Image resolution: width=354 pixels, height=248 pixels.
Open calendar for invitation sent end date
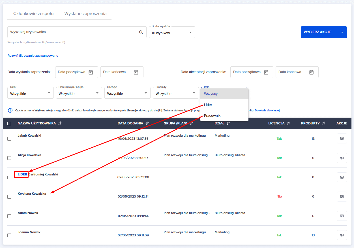136,72
